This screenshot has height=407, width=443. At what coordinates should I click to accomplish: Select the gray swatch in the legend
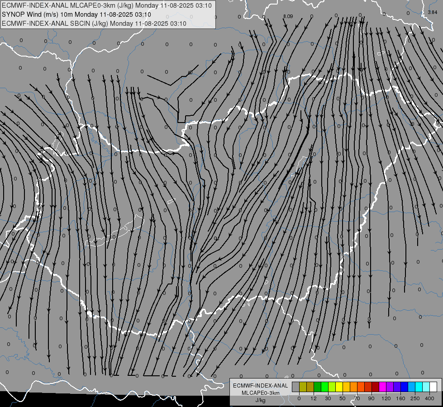(295, 387)
